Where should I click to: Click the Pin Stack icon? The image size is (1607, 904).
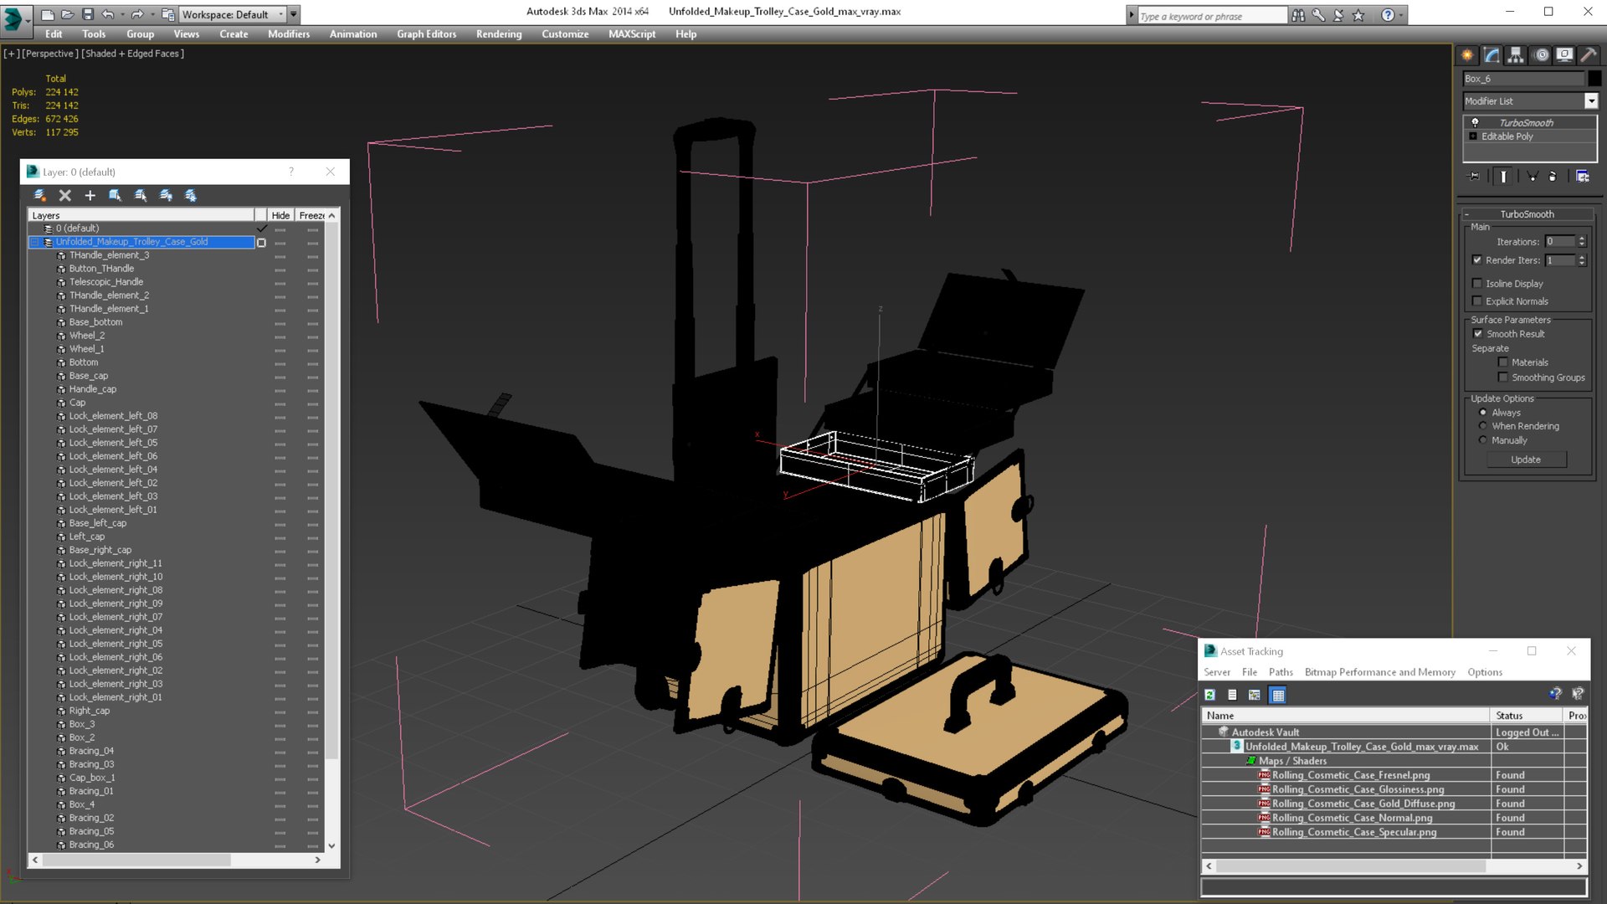click(1474, 177)
